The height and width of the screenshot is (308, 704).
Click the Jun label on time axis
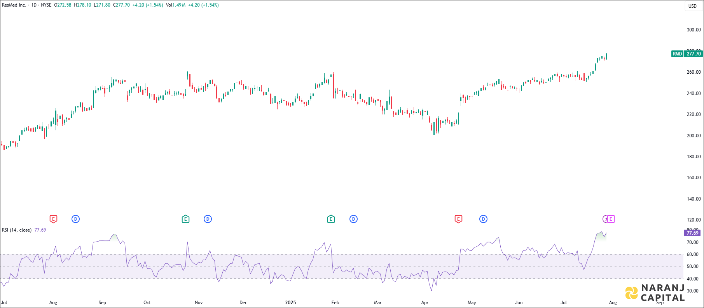pyautogui.click(x=519, y=303)
